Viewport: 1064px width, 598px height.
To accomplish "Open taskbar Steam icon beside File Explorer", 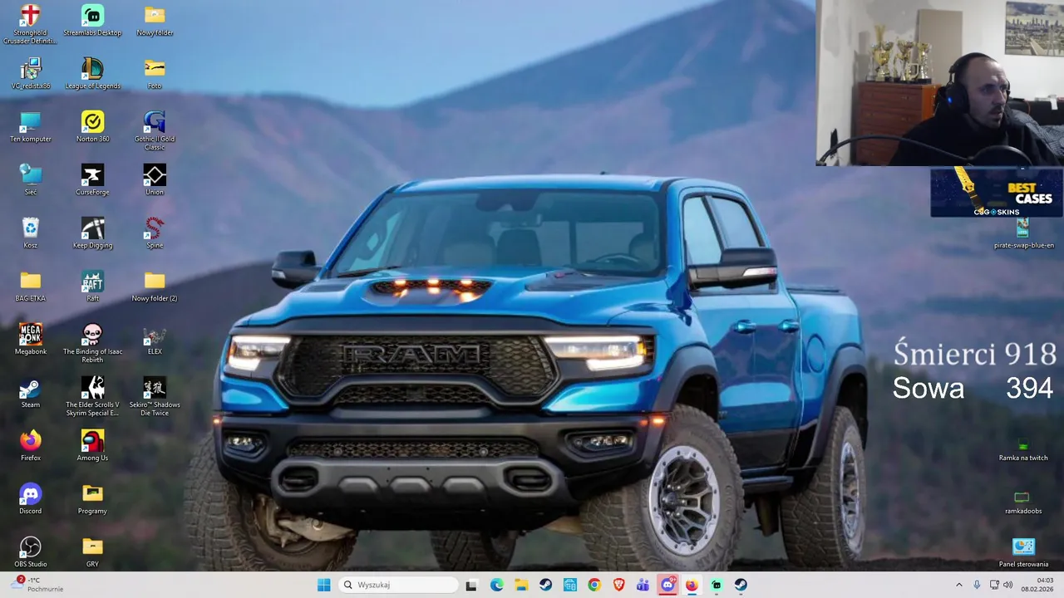I will [545, 585].
